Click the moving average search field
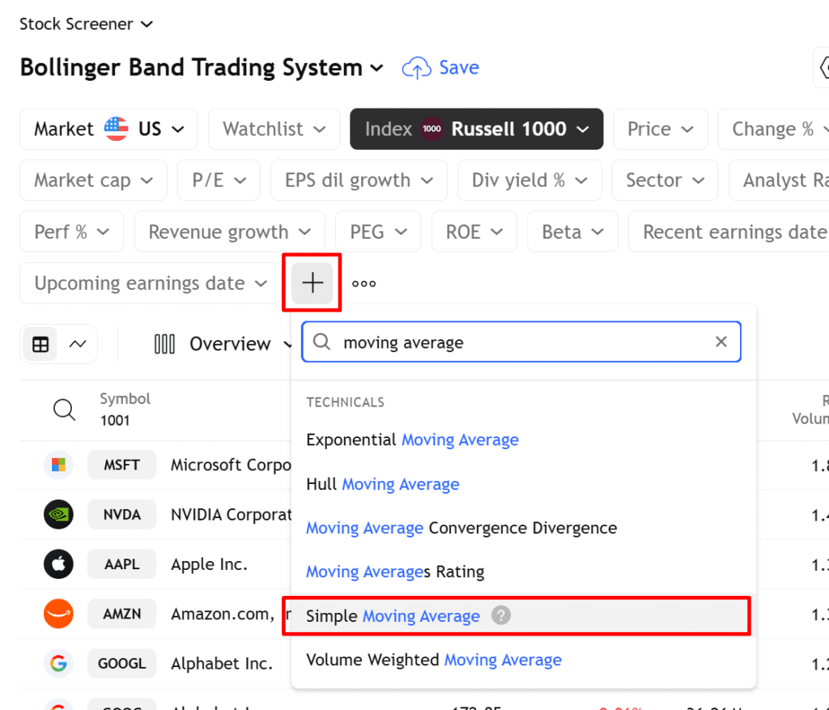 pos(518,342)
